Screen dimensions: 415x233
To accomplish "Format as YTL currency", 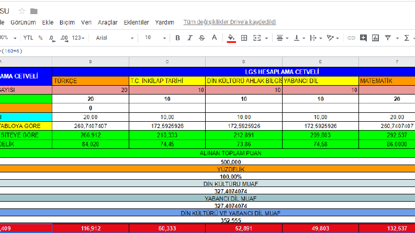I will tap(28, 38).
